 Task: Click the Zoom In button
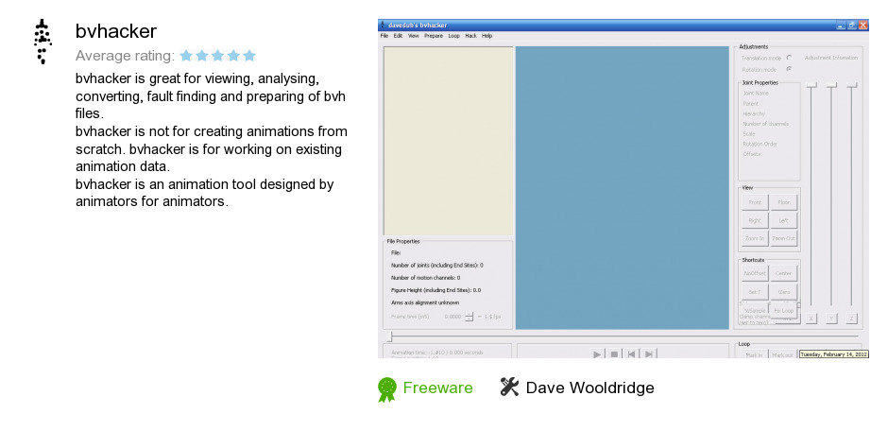[755, 238]
